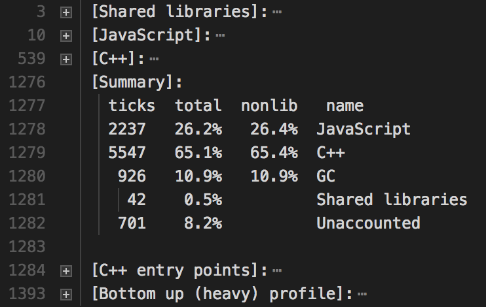This screenshot has height=307, width=486.
Task: Expand the folded [JavaScript] section
Action: click(x=65, y=35)
